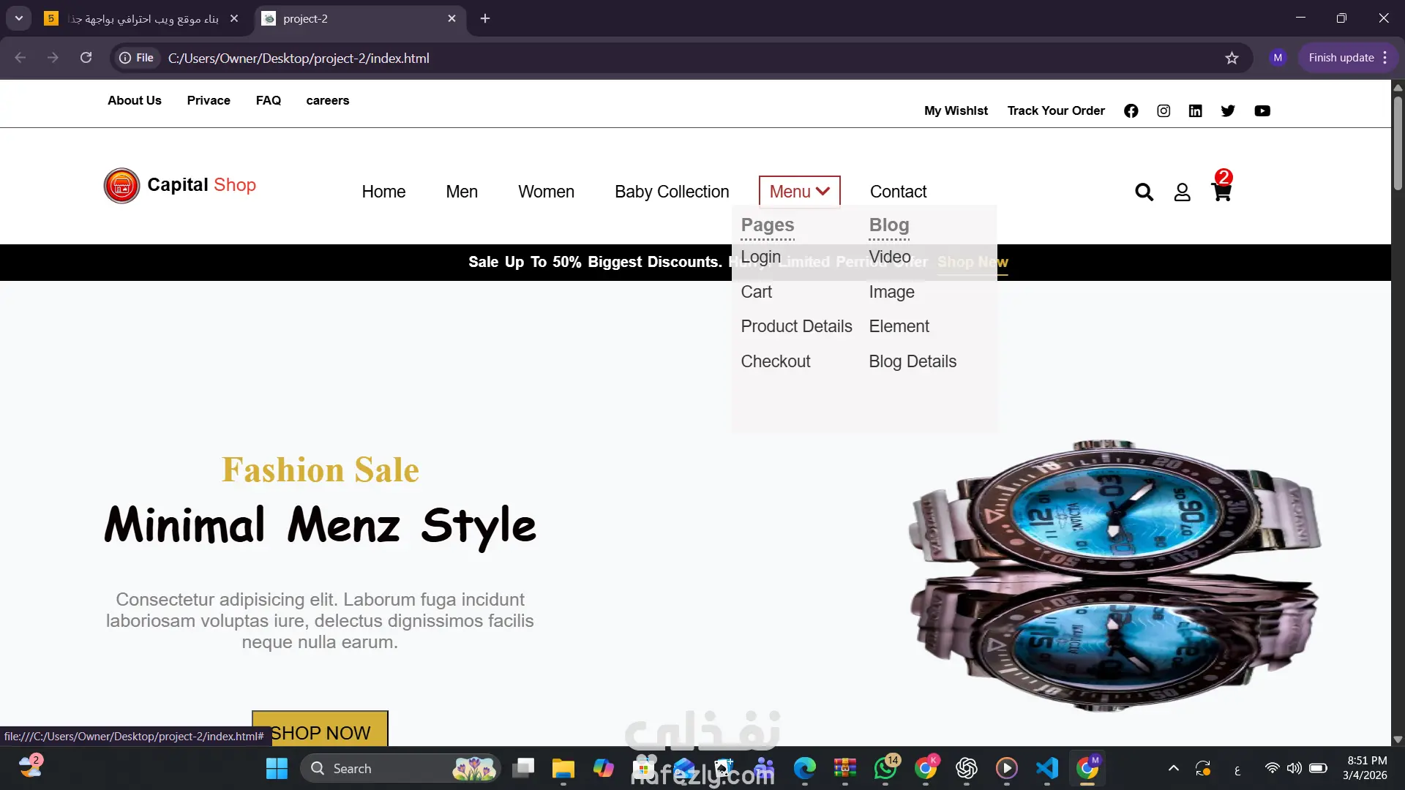Choose Blog Details in Blog menu
The height and width of the screenshot is (790, 1405).
[912, 361]
